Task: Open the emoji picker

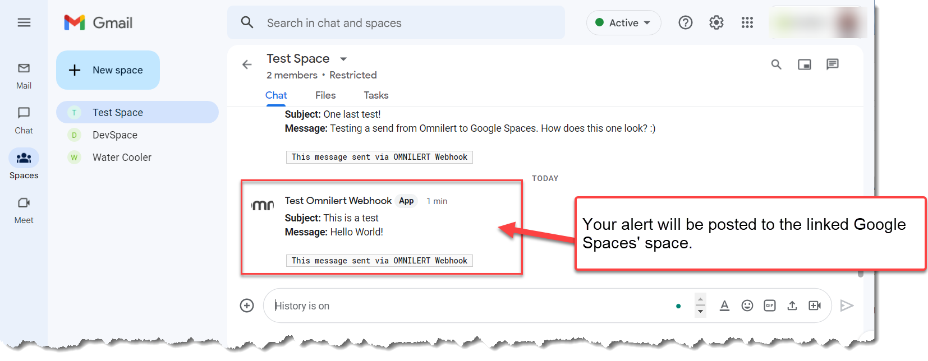Action: (x=747, y=306)
